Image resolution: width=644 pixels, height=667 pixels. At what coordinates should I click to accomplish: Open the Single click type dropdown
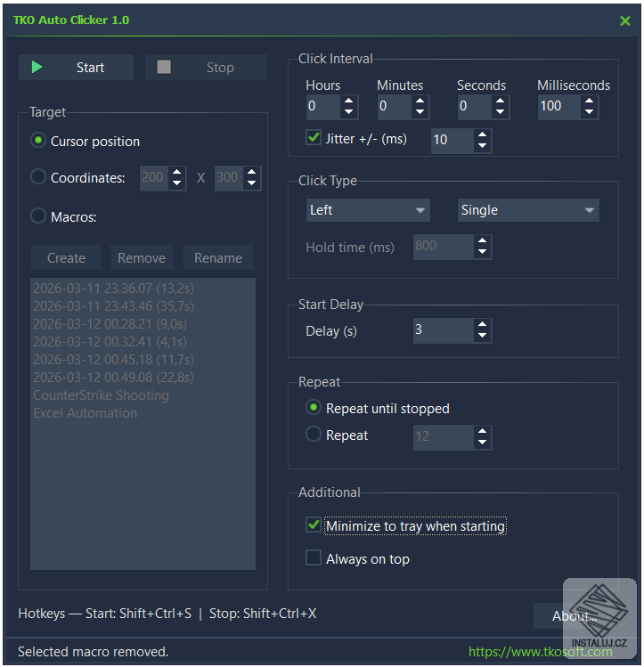[528, 210]
